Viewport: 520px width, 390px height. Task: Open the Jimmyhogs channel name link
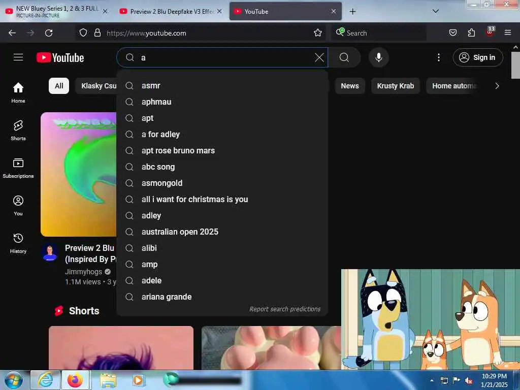84,272
